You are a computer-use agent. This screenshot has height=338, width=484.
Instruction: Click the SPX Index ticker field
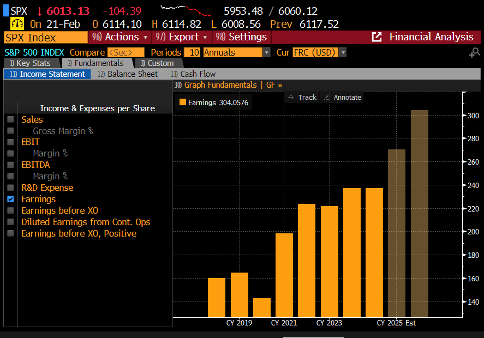pos(46,38)
